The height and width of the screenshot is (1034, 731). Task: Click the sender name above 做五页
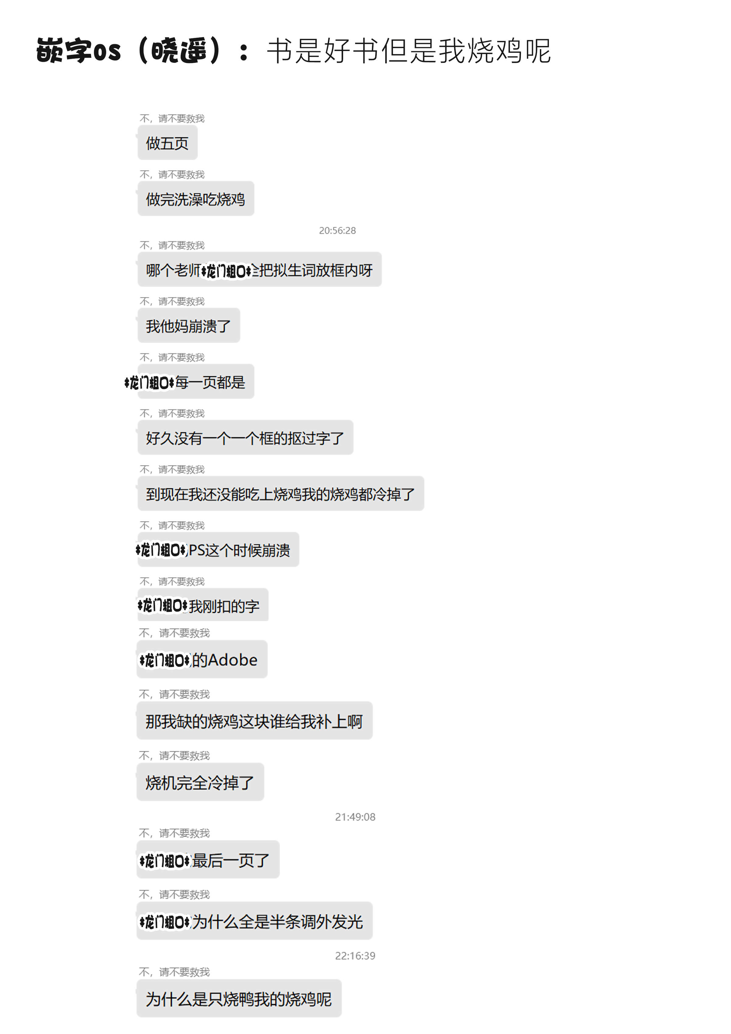tap(172, 118)
